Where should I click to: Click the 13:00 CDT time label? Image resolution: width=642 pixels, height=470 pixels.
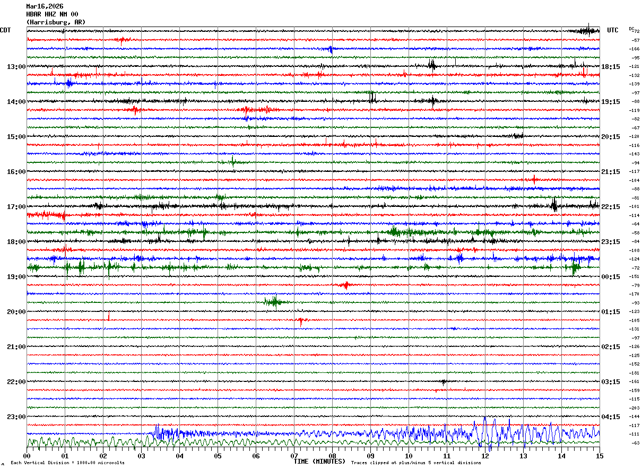pyautogui.click(x=16, y=67)
